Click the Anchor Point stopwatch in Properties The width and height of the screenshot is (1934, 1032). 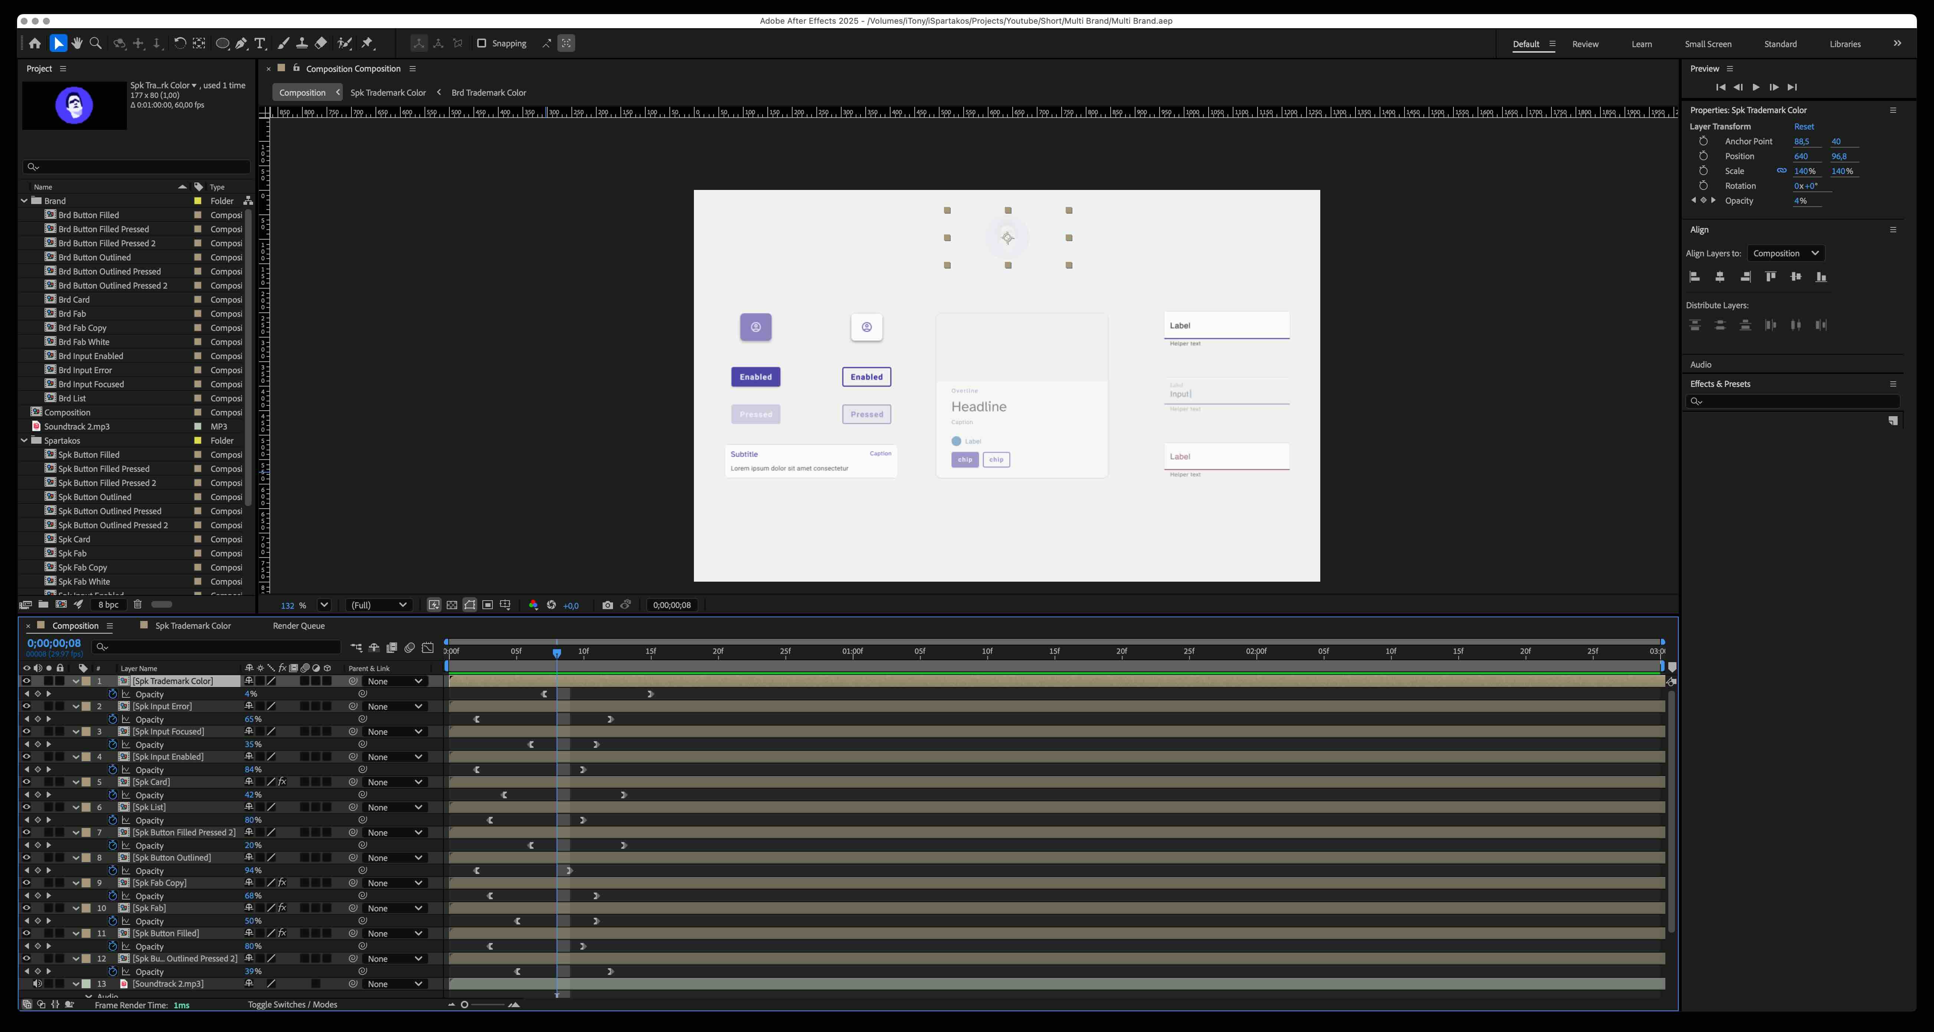pos(1704,141)
